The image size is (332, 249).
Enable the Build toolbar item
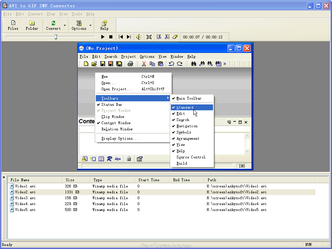pyautogui.click(x=192, y=163)
